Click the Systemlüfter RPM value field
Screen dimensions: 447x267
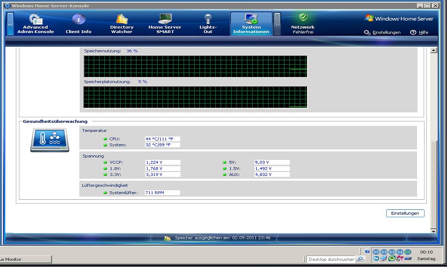[x=162, y=193]
